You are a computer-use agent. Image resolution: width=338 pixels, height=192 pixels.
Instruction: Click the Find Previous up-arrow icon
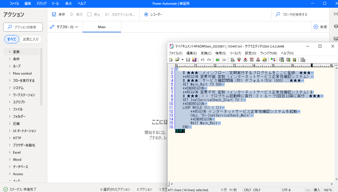tap(245, 60)
